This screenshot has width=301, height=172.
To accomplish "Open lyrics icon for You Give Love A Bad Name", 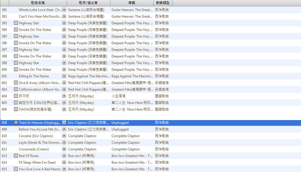I will 16,169.
